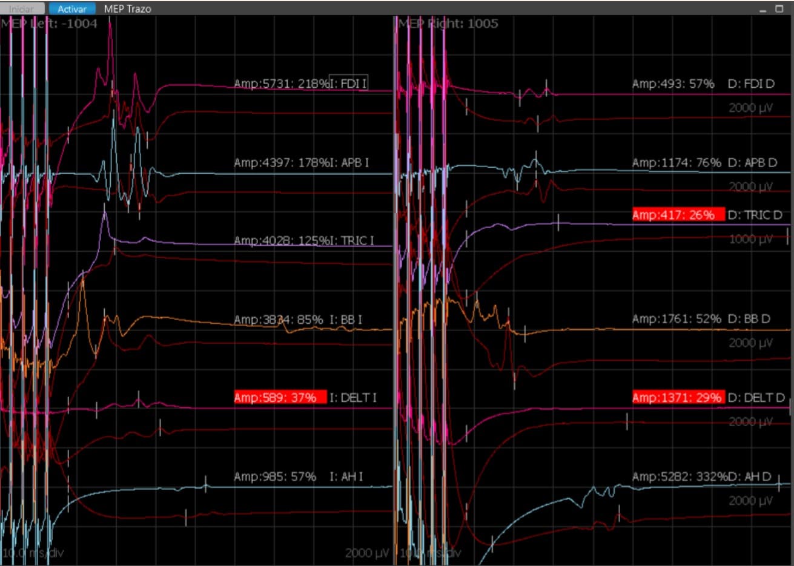Select the I: BB I channel label

tap(346, 320)
